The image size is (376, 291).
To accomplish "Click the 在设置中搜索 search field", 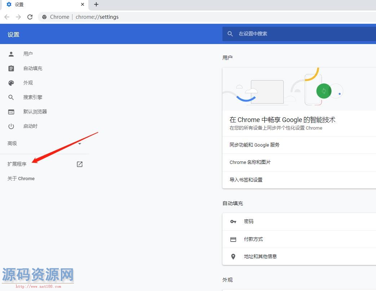I will (299, 34).
